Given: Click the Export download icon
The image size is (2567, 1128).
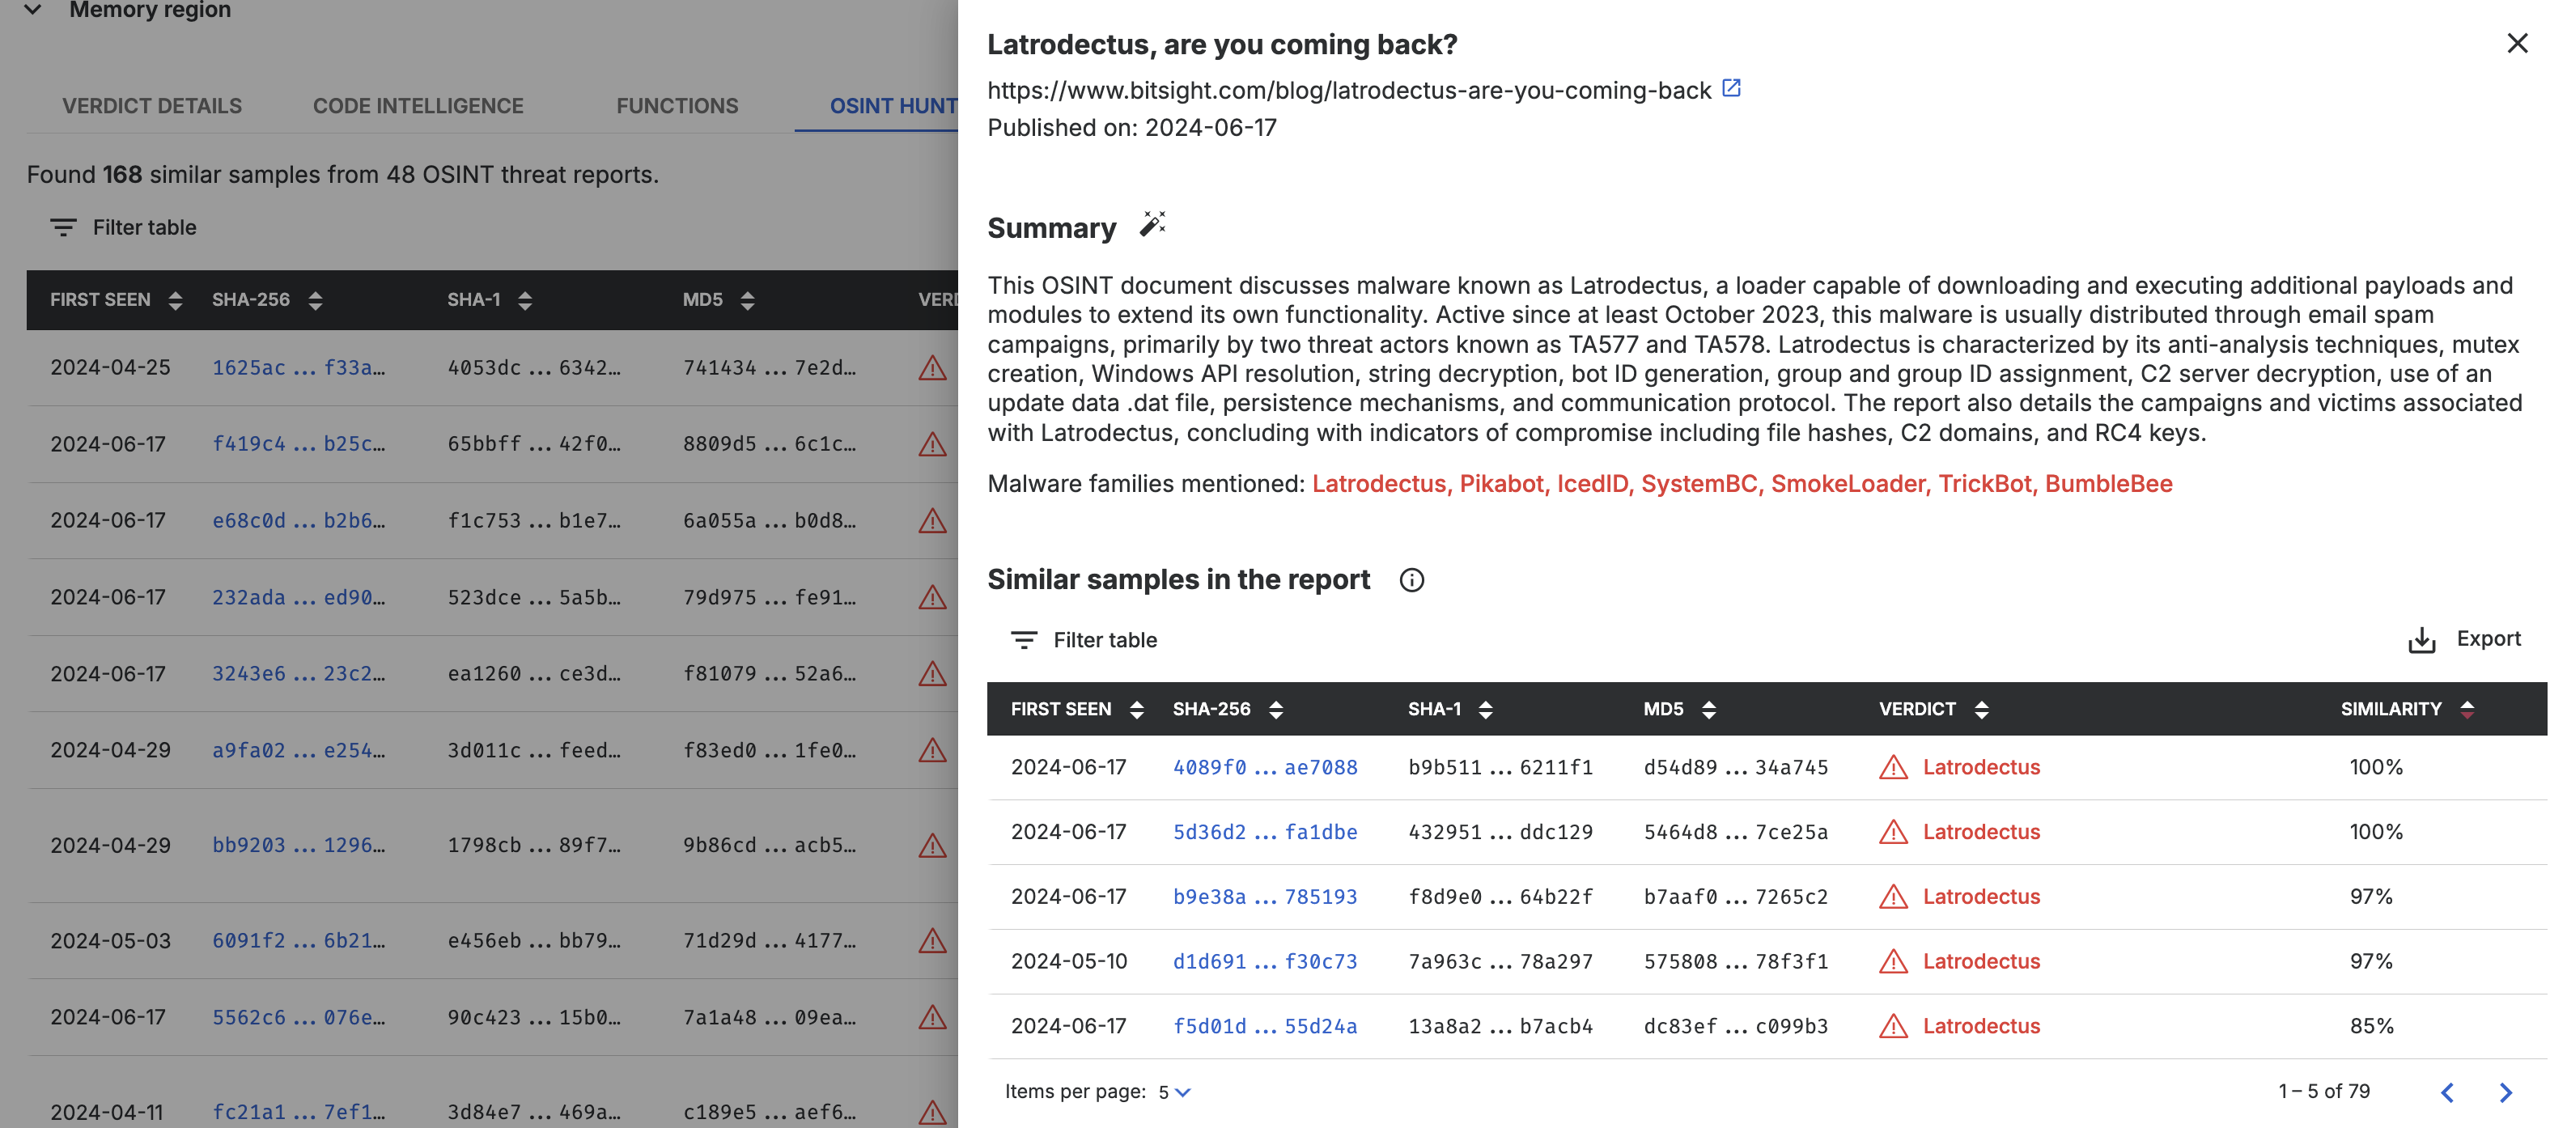Looking at the screenshot, I should coord(2421,640).
